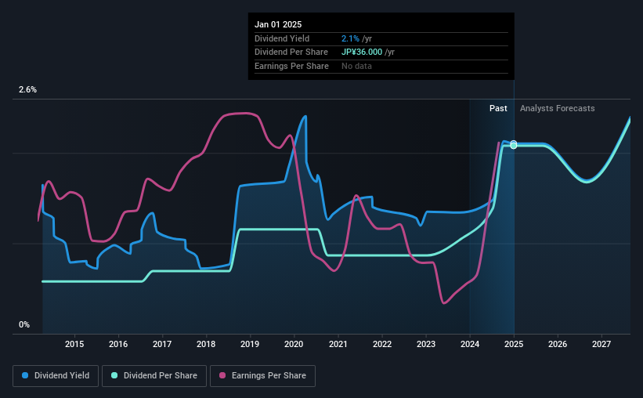
Task: Click the 'Past' region label
Action: [x=498, y=108]
